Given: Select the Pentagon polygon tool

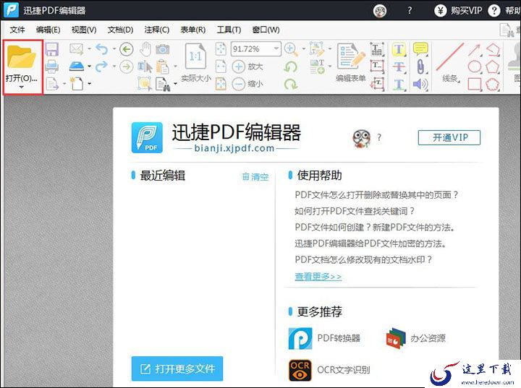Looking at the screenshot, I should (493, 66).
